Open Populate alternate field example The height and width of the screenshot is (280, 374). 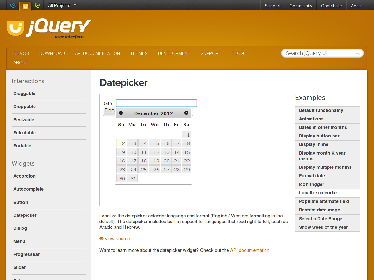[x=327, y=202]
